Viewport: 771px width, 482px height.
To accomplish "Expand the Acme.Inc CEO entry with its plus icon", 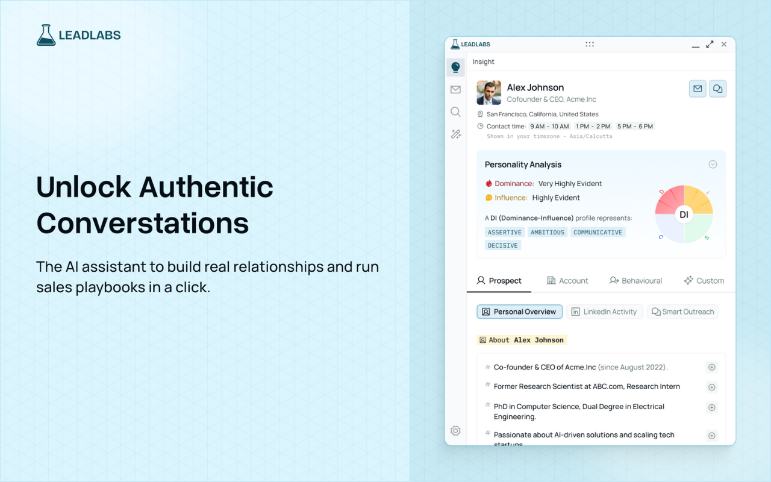I will [x=711, y=367].
